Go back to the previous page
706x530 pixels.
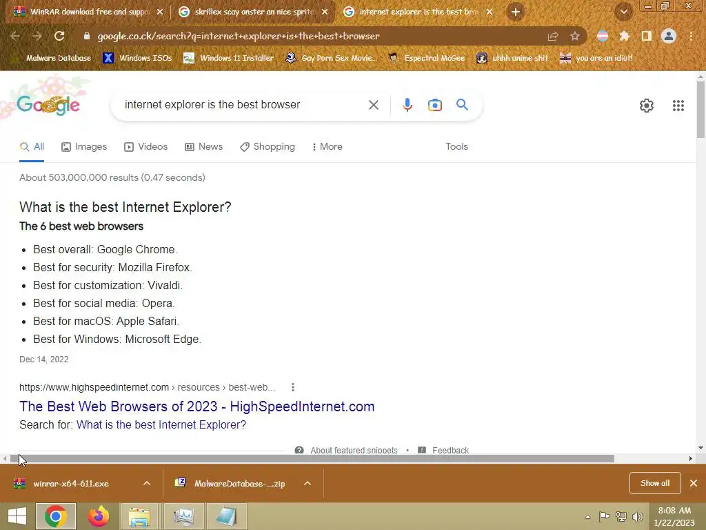point(15,36)
